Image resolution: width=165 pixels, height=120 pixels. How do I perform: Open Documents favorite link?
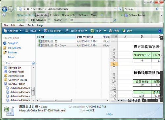pos(15,48)
